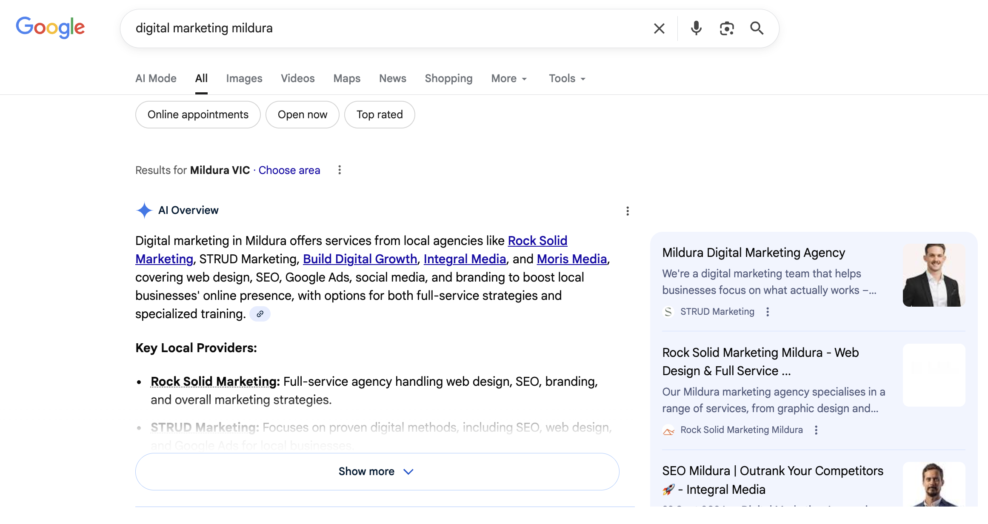Open three-dot menu next to STRUD Marketing
988x524 pixels.
pos(768,312)
